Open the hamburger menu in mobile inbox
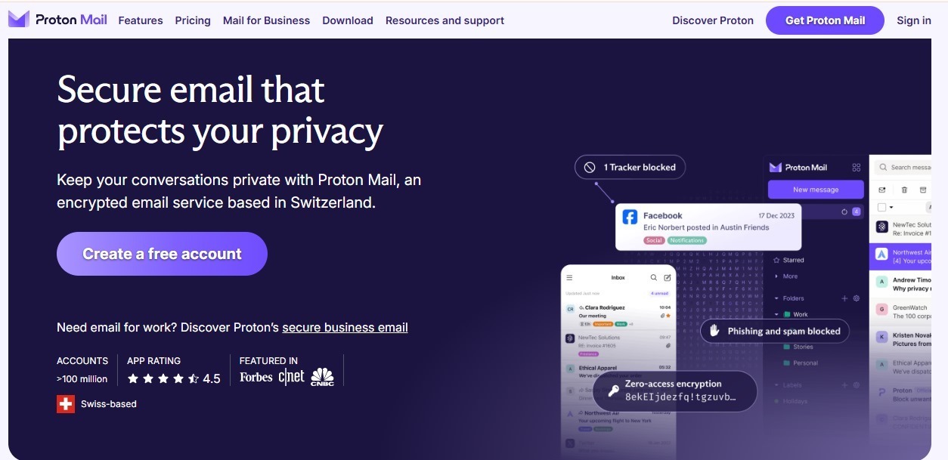 (x=570, y=278)
